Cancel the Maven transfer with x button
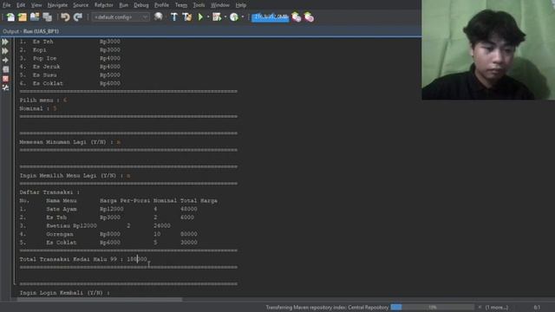 coord(480,307)
